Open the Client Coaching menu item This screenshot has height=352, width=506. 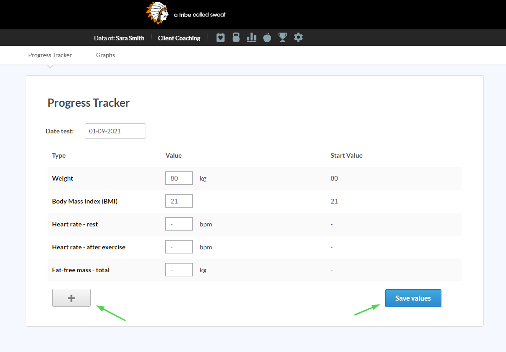(x=179, y=38)
